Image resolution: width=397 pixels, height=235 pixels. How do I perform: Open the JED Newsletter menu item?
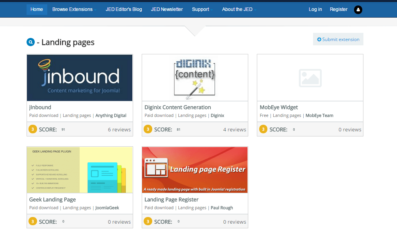click(167, 9)
